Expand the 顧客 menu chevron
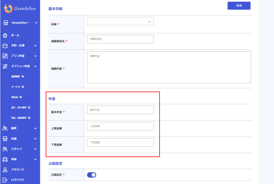274x184 pixels. pos(36,128)
